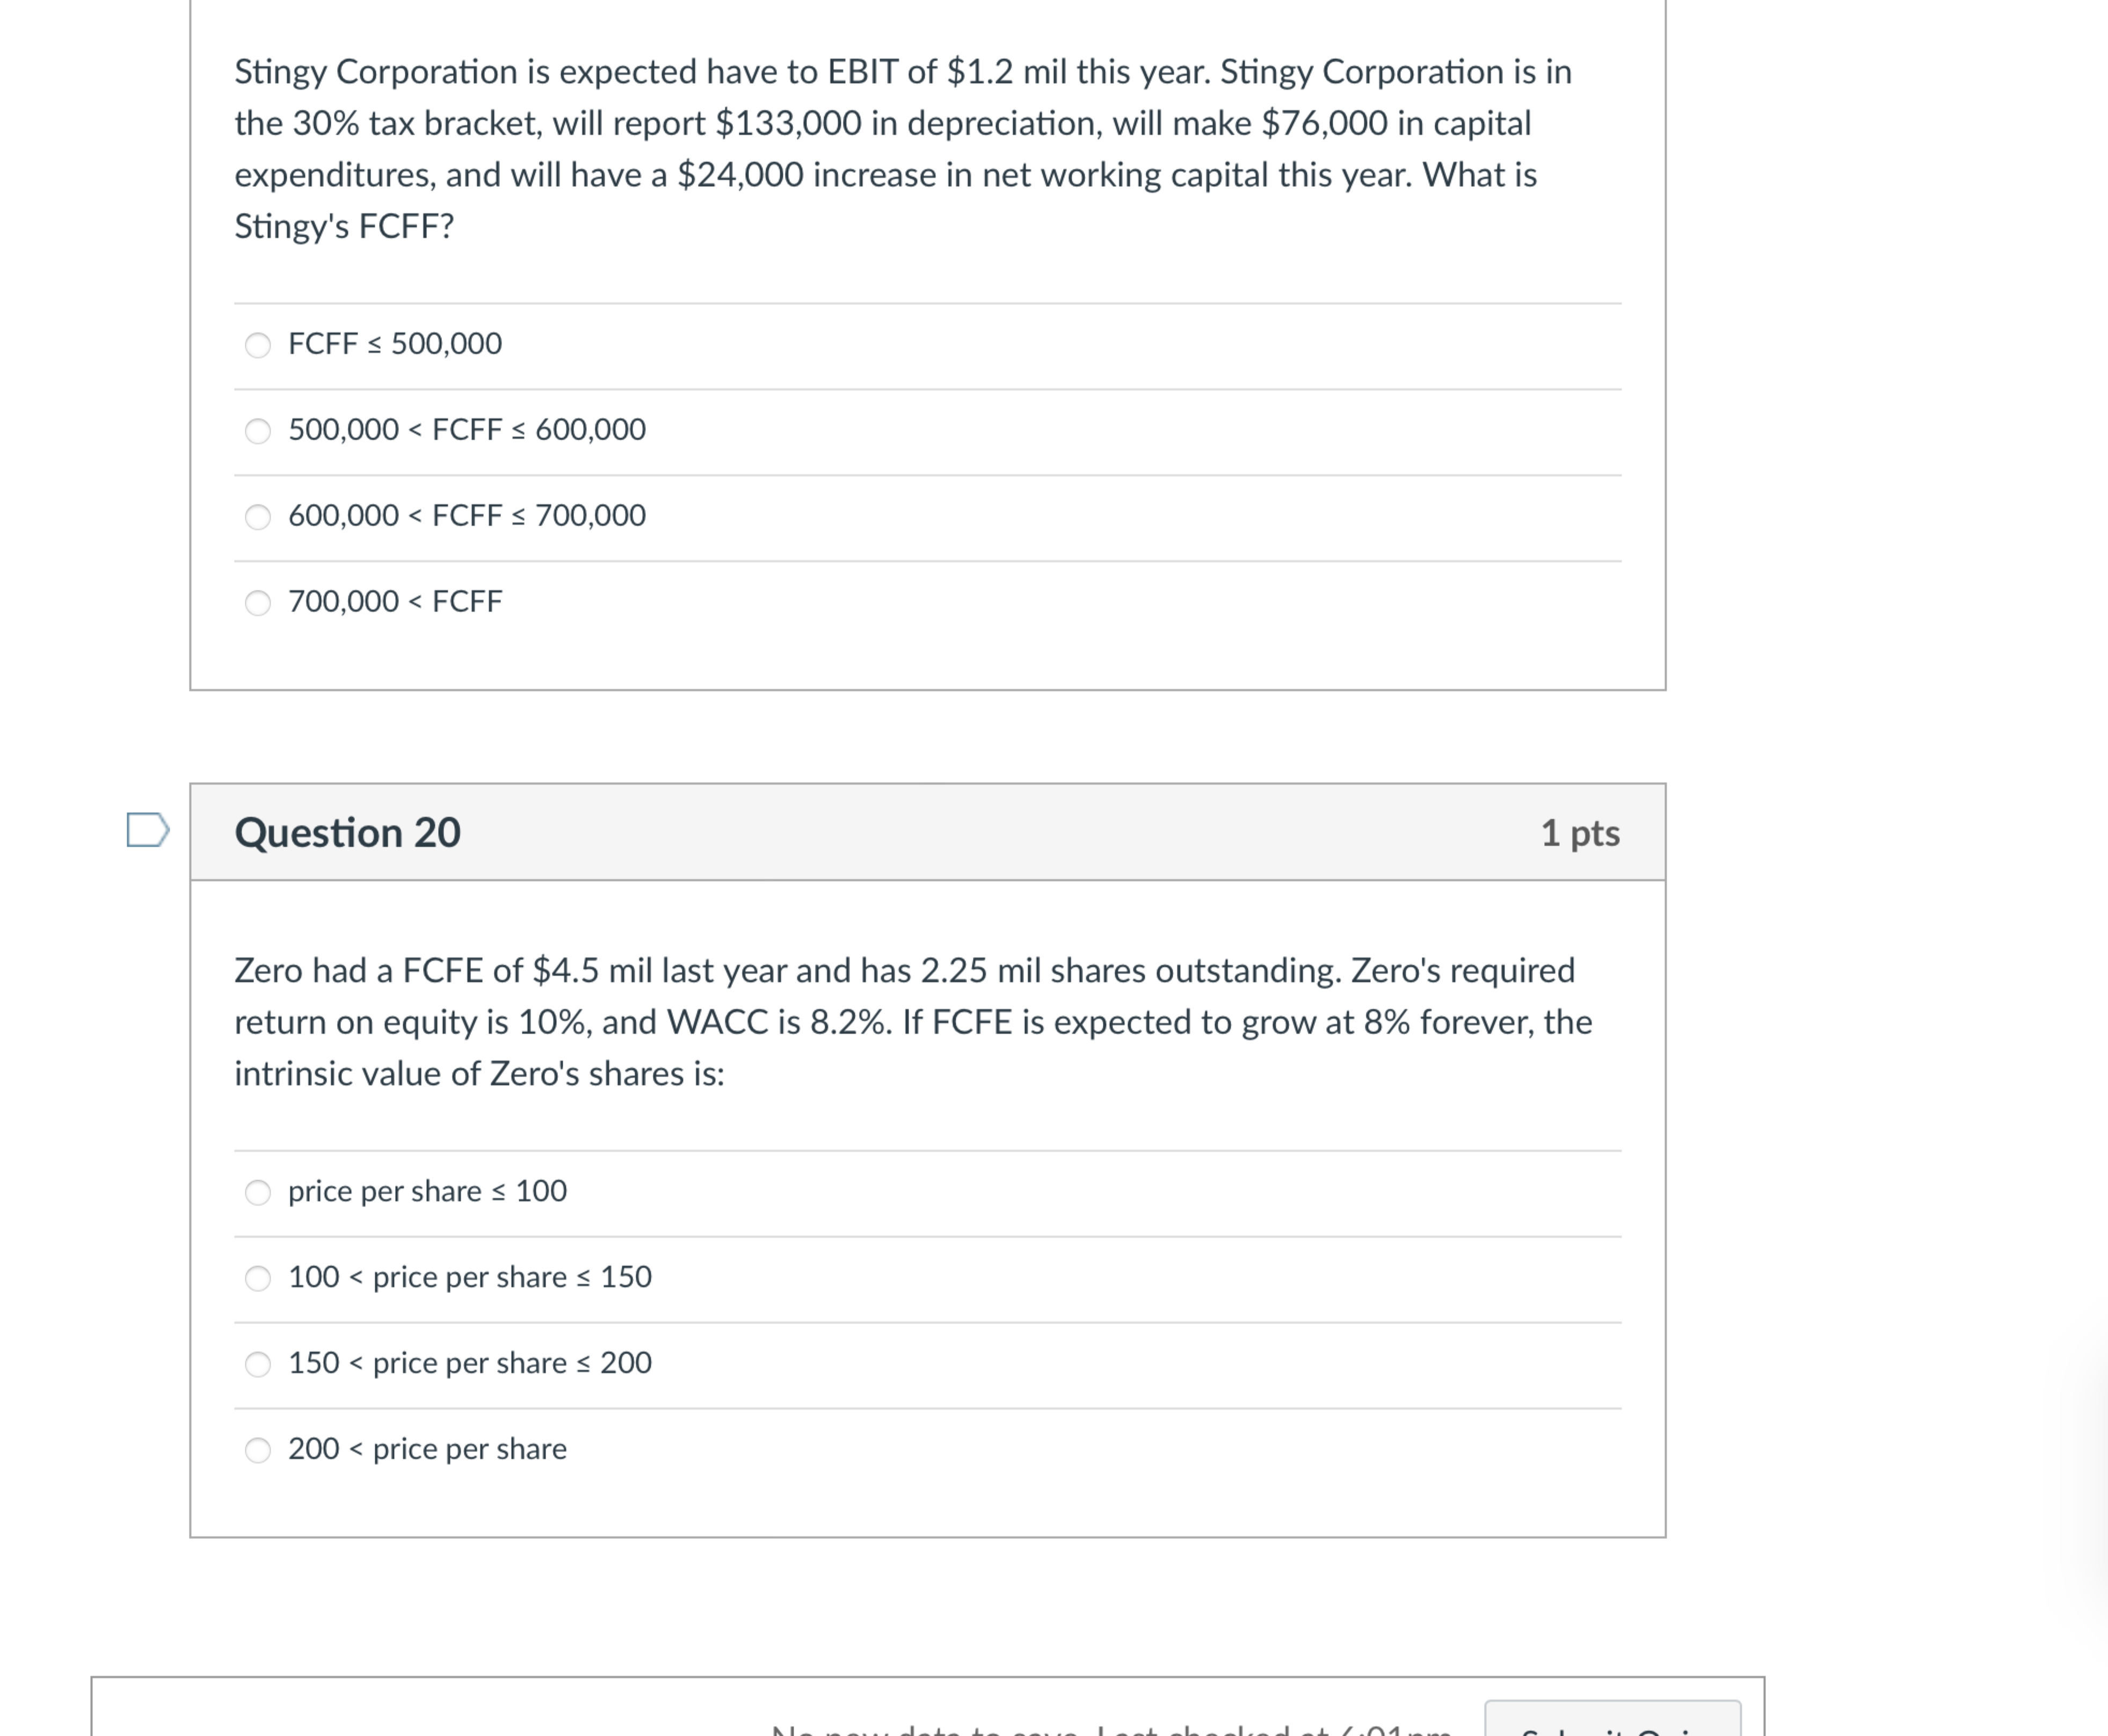Select answer 500,000 < FCFF ≤ 600,000
The width and height of the screenshot is (2108, 1736).
258,430
